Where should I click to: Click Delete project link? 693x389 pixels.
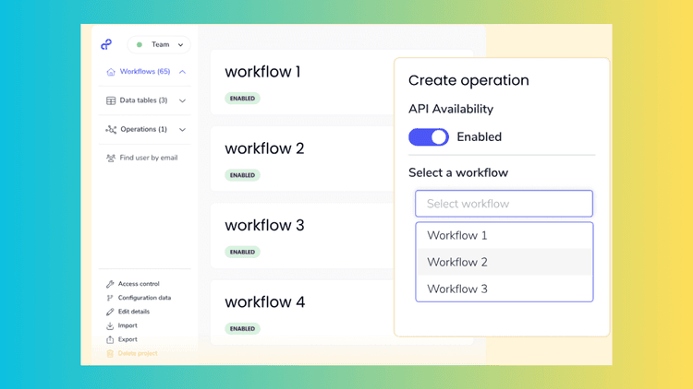click(x=138, y=353)
